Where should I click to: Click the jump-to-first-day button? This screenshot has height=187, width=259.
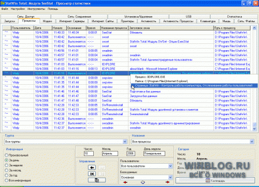point(92,174)
